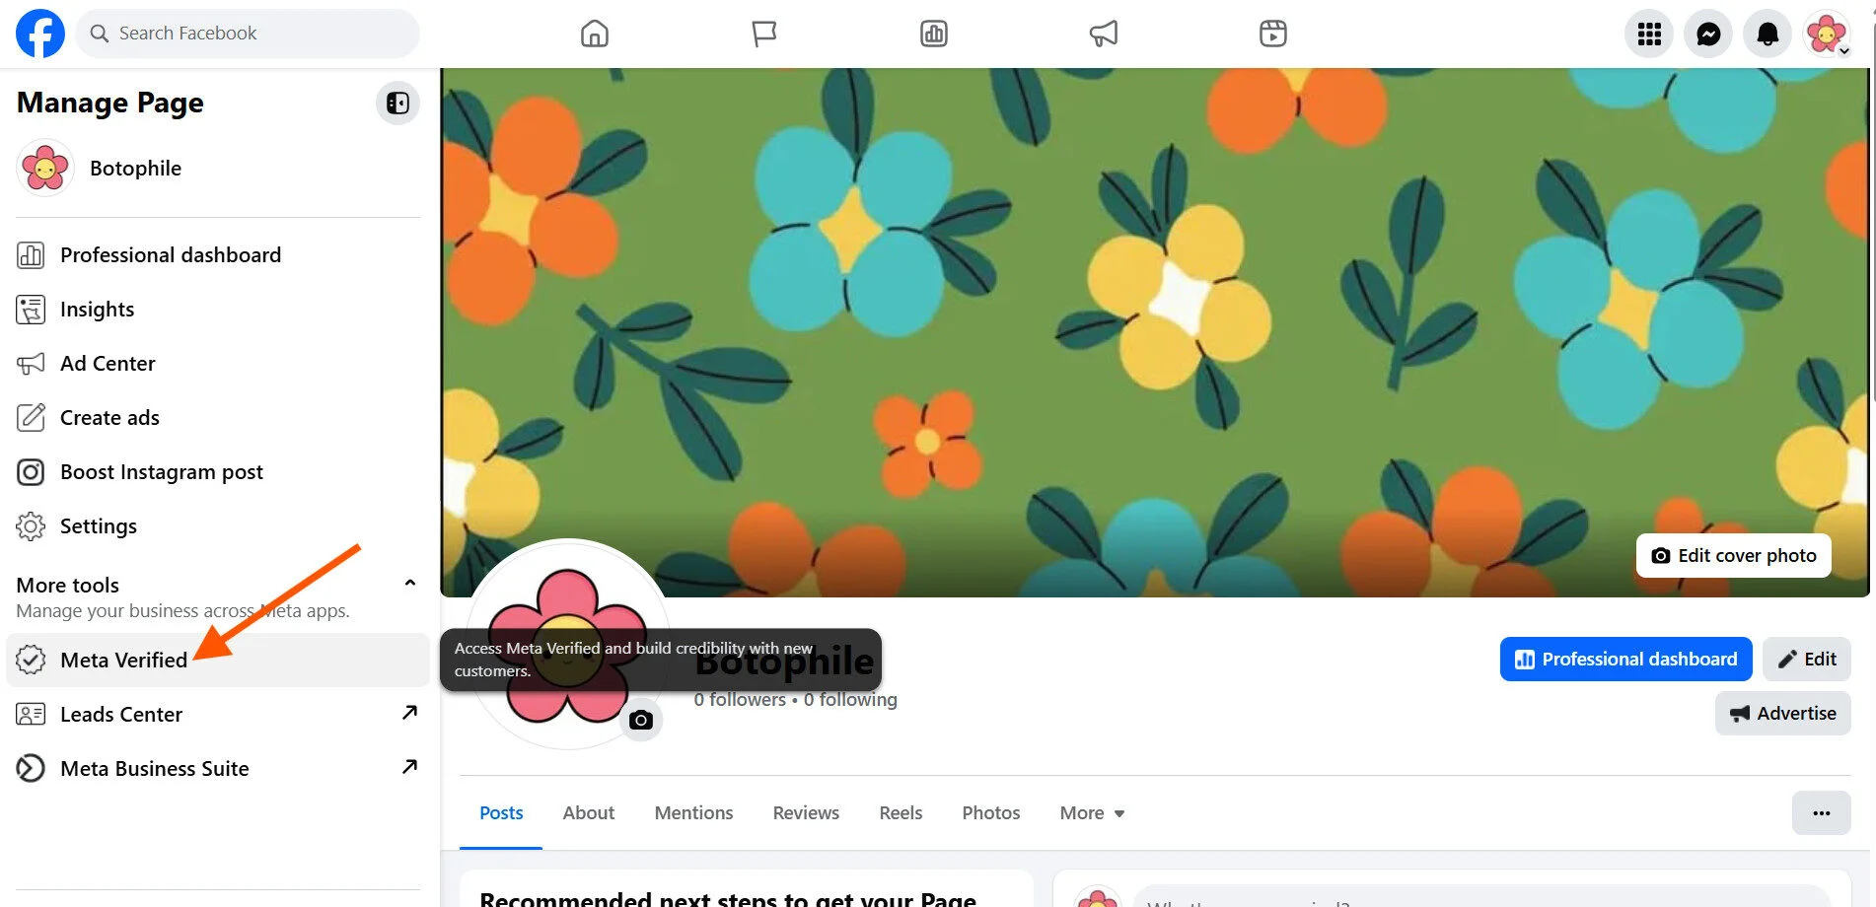Click the camera icon on profile picture
The image size is (1876, 907).
[641, 720]
